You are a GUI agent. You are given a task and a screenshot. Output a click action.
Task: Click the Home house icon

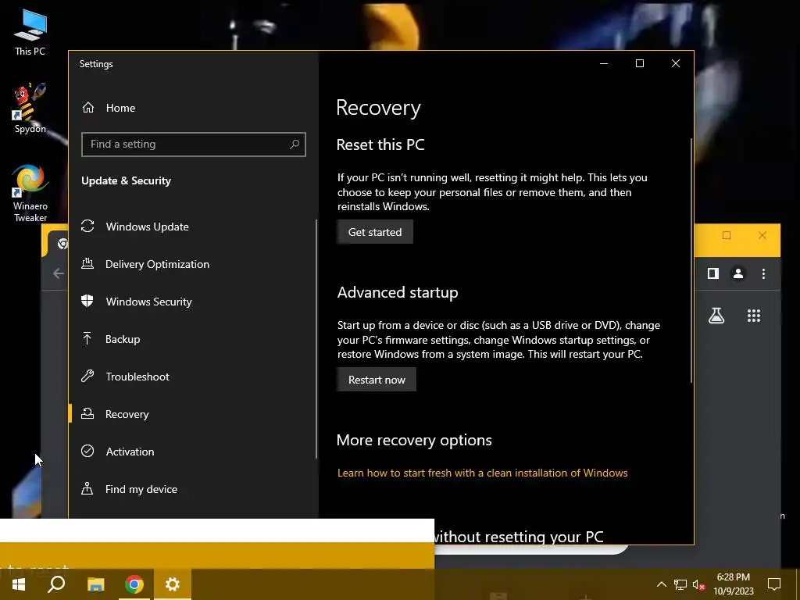(88, 107)
